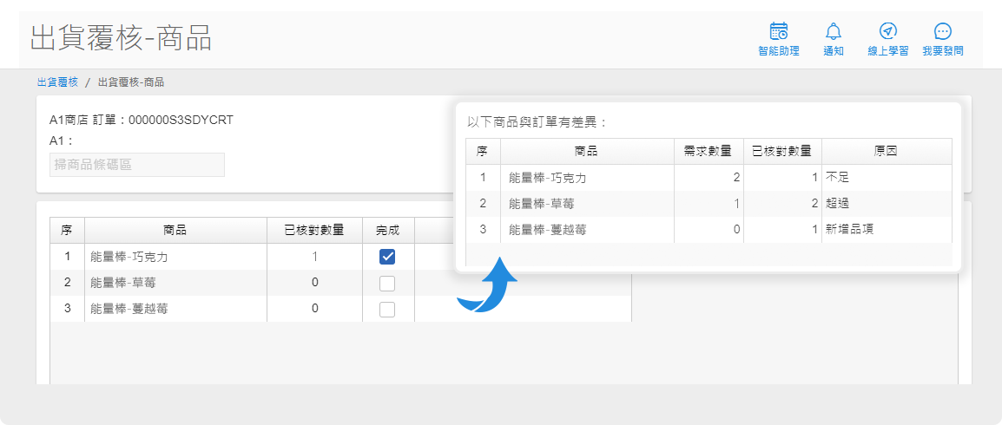Open the 智能助理 calendar icon
The width and height of the screenshot is (1002, 425).
click(778, 31)
